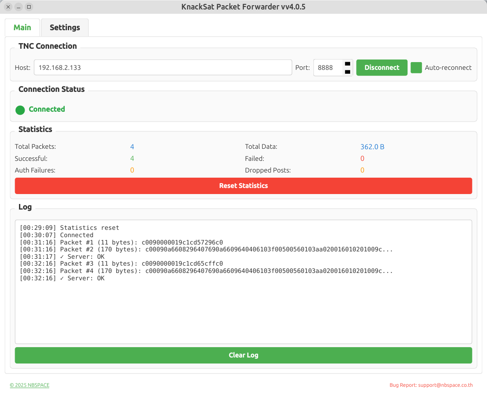The width and height of the screenshot is (487, 398).
Task: Click the Total Data value 362.0 B
Action: point(372,147)
